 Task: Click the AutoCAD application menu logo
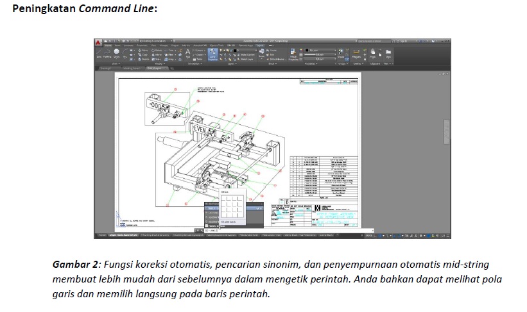99,42
